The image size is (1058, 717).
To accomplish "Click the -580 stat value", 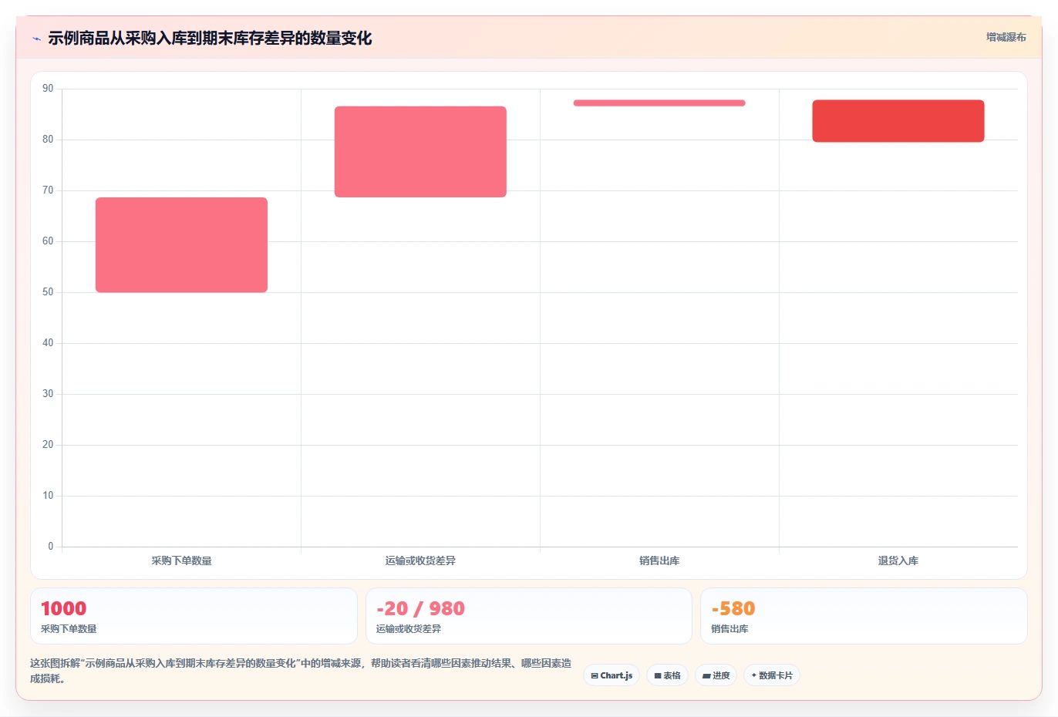I will tap(733, 608).
